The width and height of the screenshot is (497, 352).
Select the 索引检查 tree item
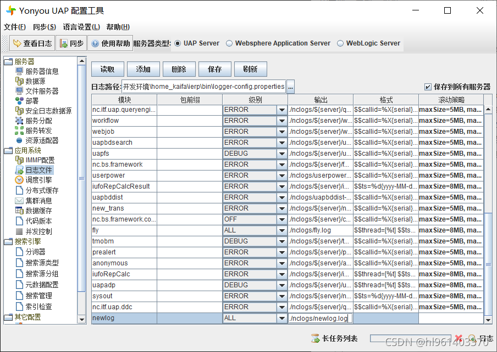38,306
